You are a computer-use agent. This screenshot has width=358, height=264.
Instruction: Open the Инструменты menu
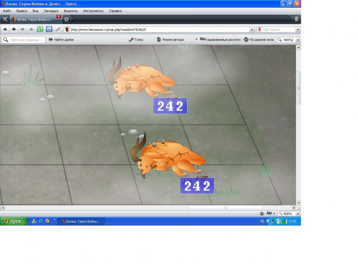[x=93, y=11]
